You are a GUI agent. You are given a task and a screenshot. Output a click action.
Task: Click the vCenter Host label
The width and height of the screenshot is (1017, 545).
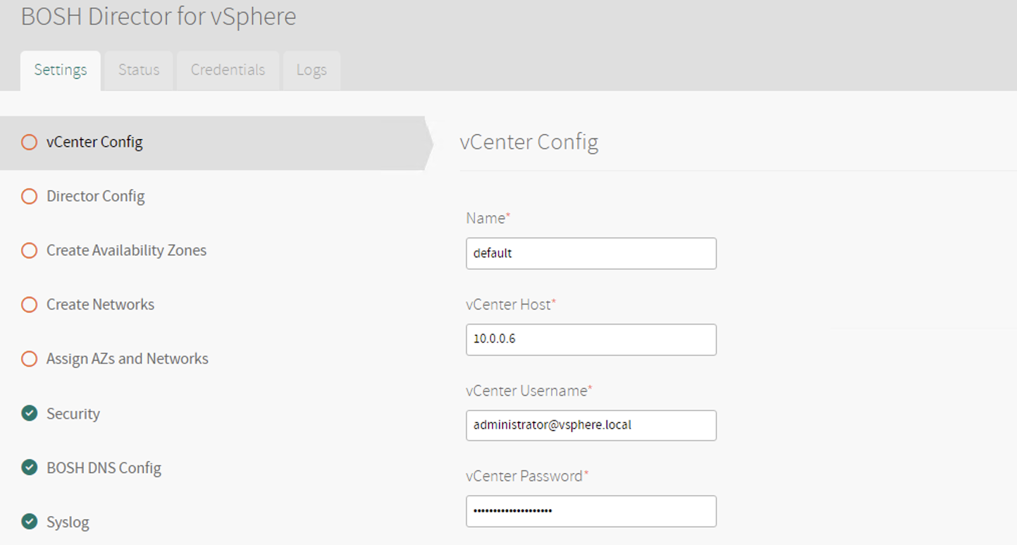click(511, 305)
